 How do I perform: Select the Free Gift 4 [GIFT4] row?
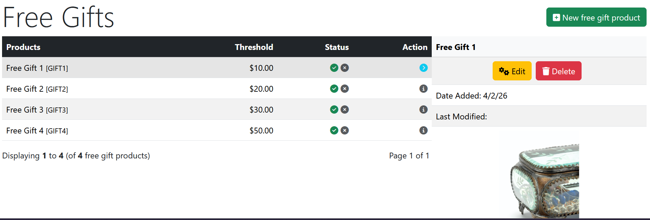217,130
